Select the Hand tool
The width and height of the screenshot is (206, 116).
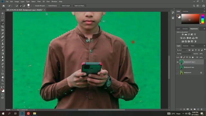click(3, 77)
